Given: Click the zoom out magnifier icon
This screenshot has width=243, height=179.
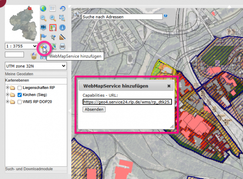Looking at the screenshot, I should pyautogui.click(x=43, y=18).
